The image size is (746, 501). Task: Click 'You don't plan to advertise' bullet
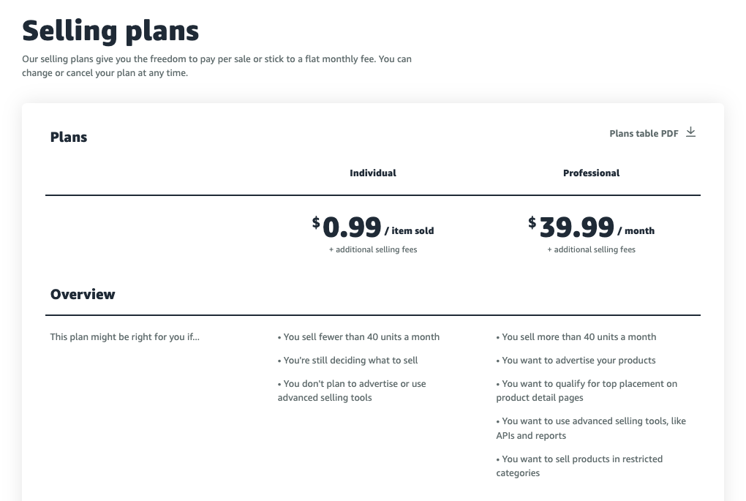352,391
